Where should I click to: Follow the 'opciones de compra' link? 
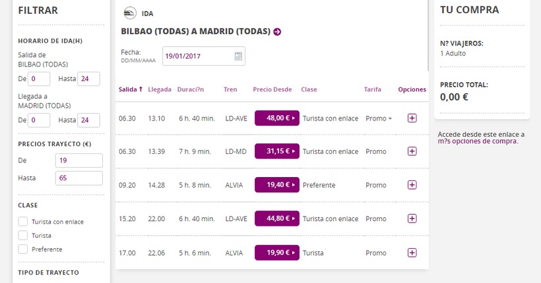click(x=481, y=141)
